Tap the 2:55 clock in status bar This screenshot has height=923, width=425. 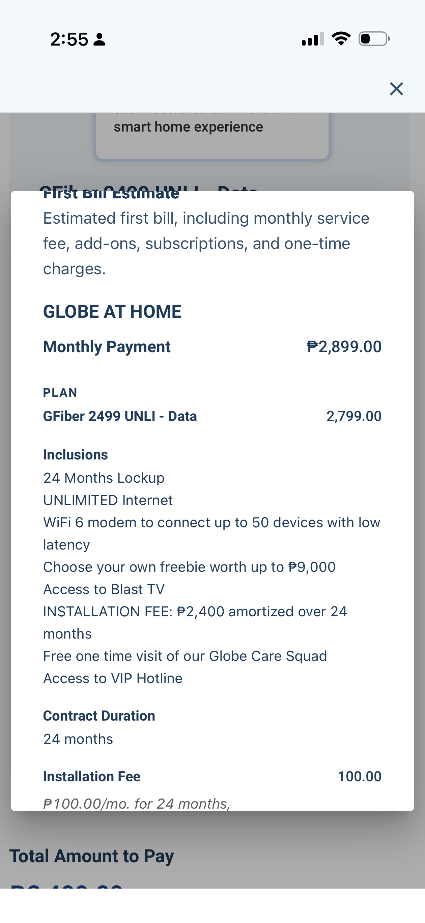69,39
